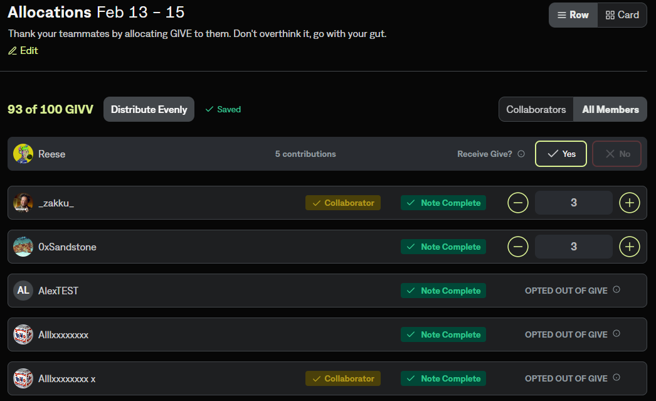Increase GIVE for 0xSandstone

[x=630, y=247]
